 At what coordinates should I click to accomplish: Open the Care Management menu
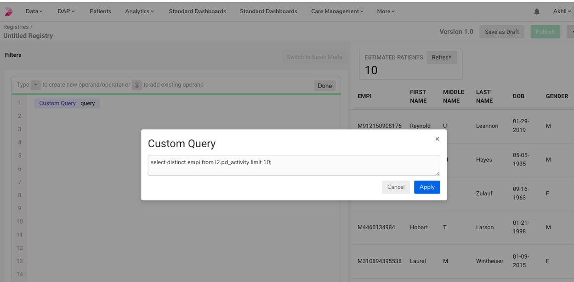[337, 11]
